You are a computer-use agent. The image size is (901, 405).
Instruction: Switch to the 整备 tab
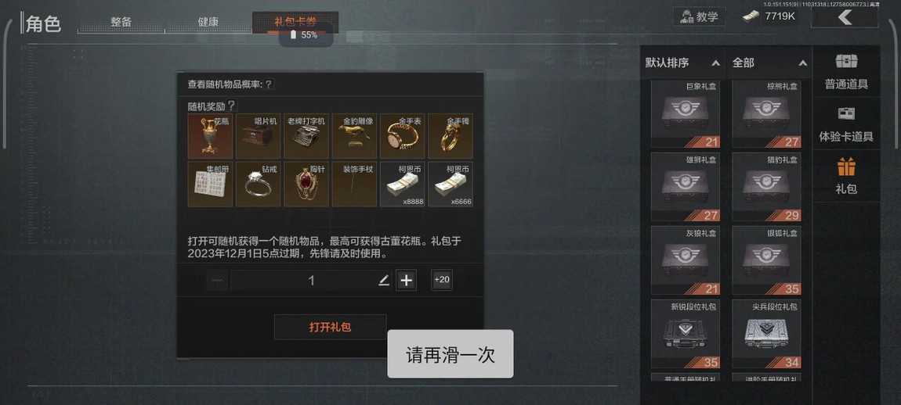121,22
